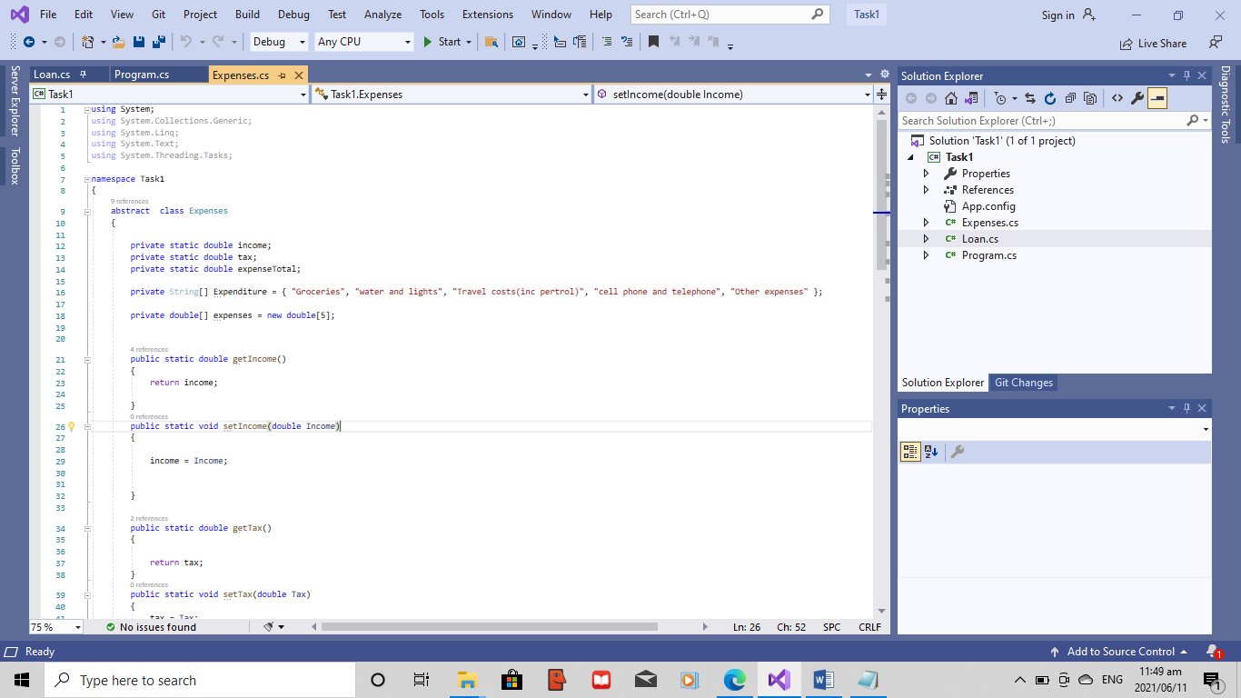This screenshot has width=1241, height=698.
Task: Click the New Project toolbar icon
Action: pos(87,42)
